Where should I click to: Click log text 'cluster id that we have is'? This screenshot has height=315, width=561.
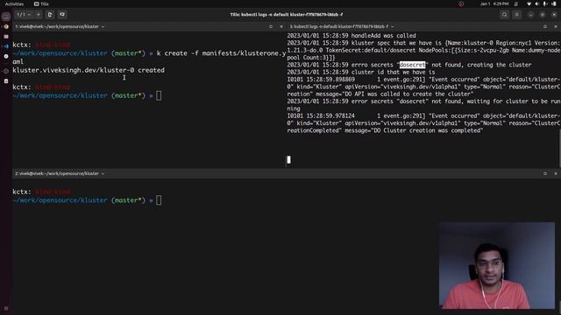click(394, 72)
